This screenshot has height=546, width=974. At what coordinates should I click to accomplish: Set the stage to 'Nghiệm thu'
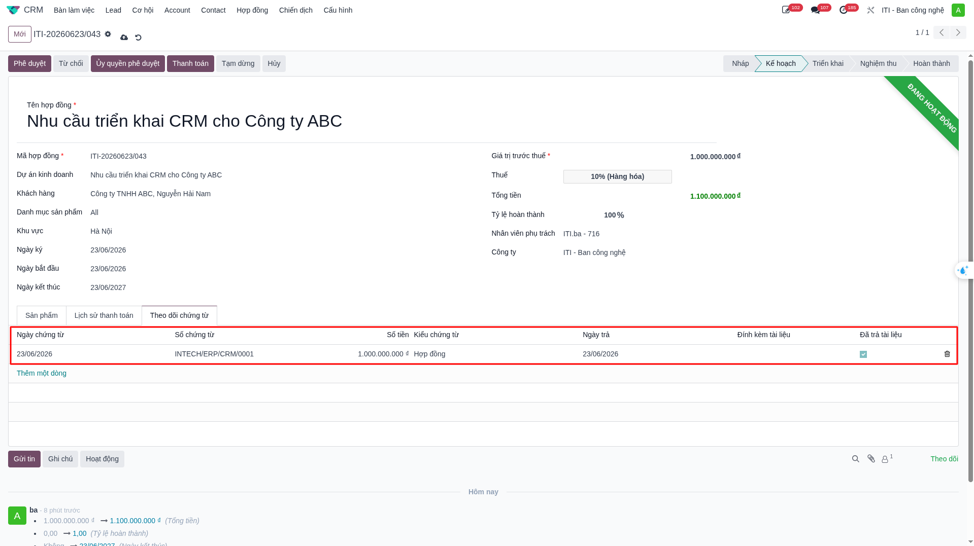(x=878, y=63)
